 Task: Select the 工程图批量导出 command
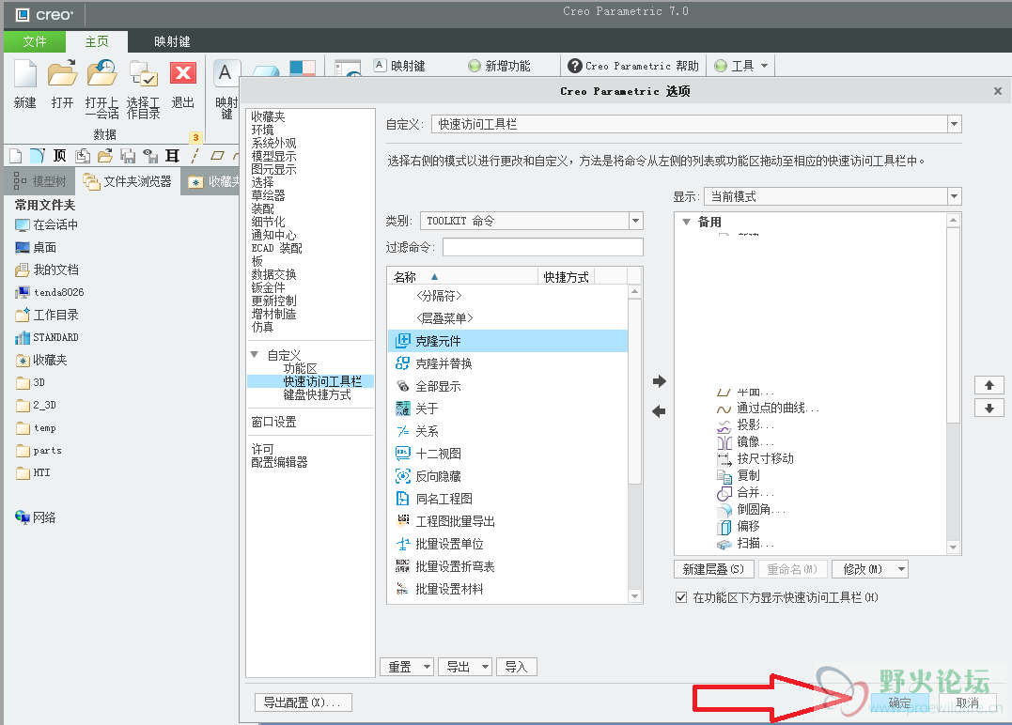(507, 522)
